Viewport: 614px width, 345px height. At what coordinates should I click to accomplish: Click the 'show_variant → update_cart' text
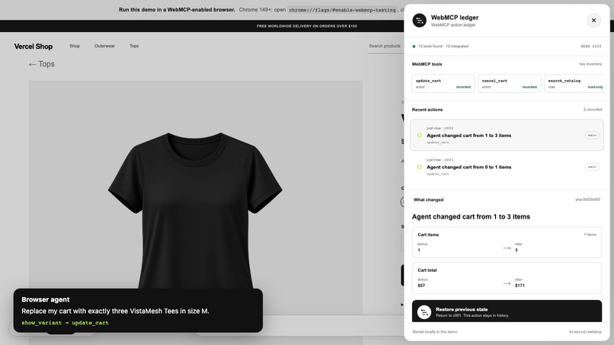[x=65, y=323]
